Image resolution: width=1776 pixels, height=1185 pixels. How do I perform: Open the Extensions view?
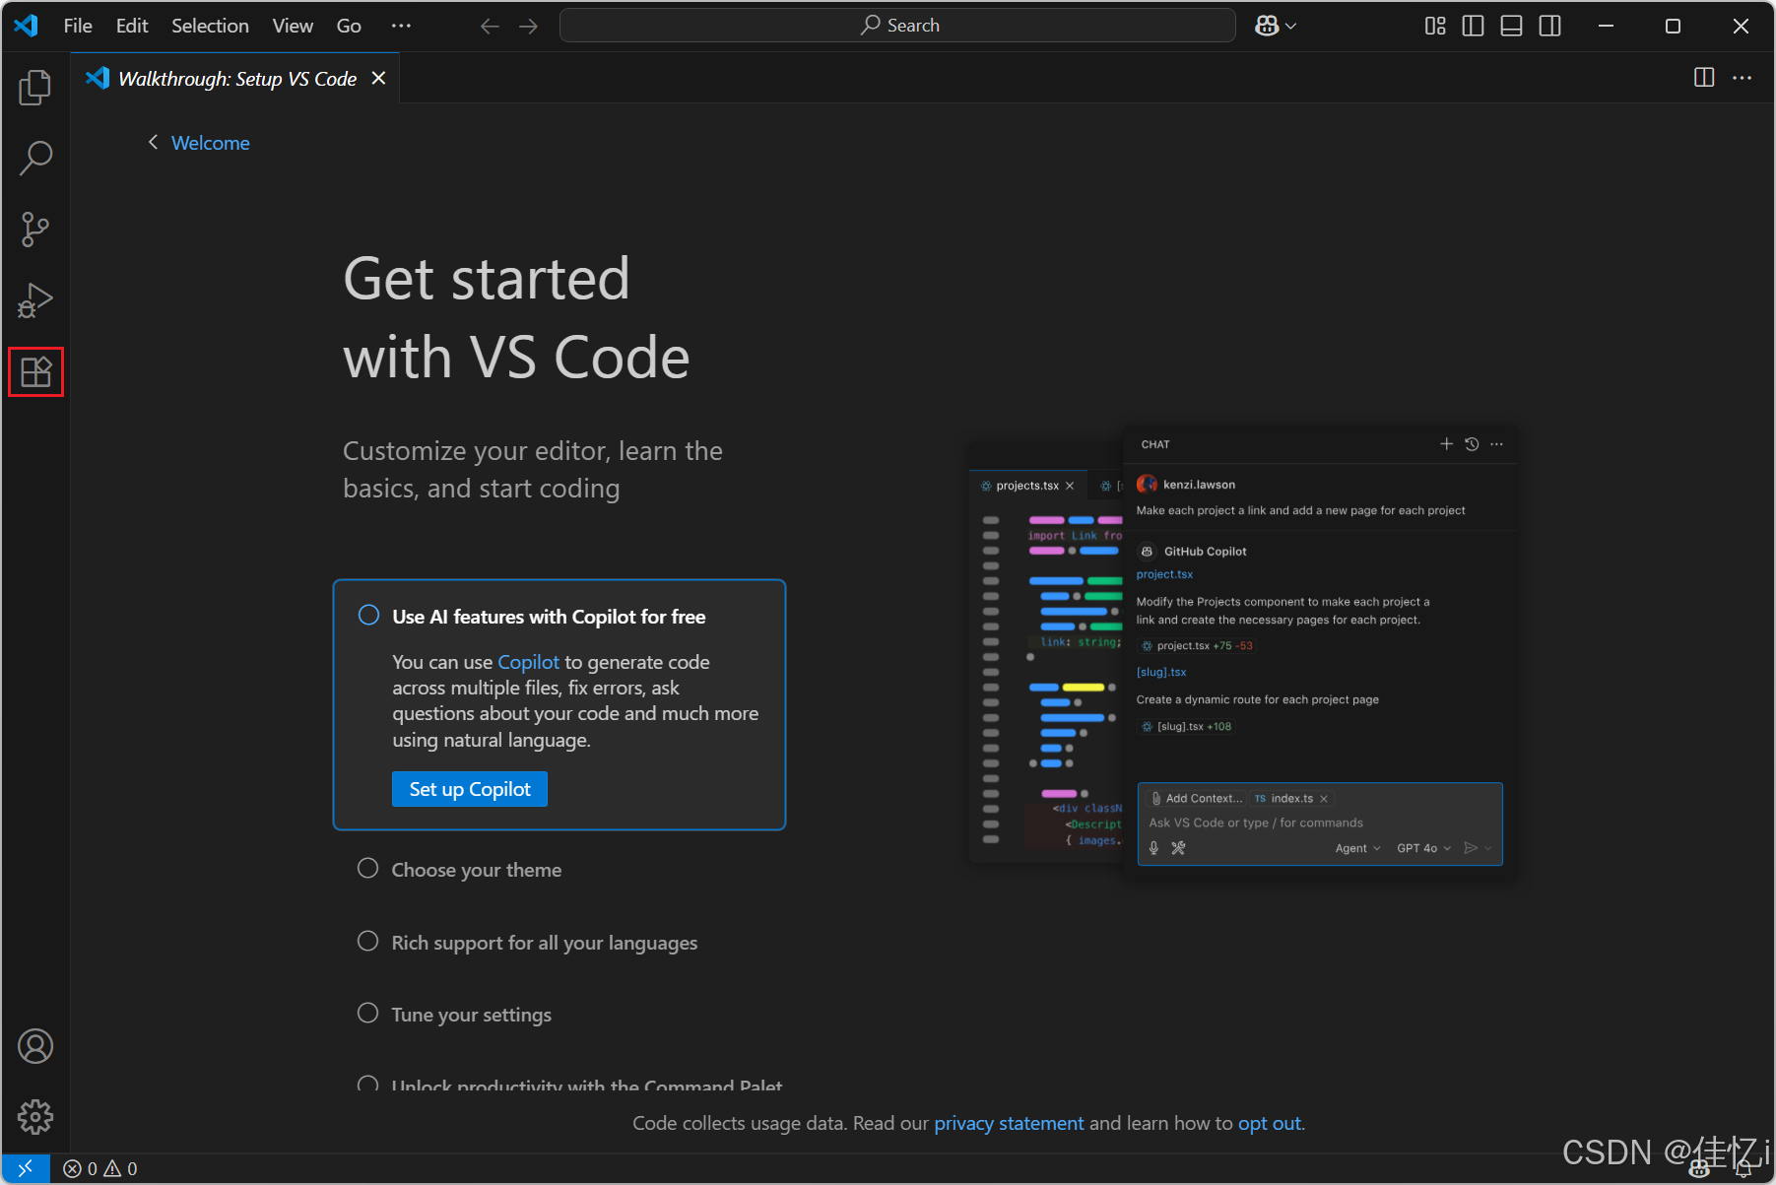tap(35, 371)
